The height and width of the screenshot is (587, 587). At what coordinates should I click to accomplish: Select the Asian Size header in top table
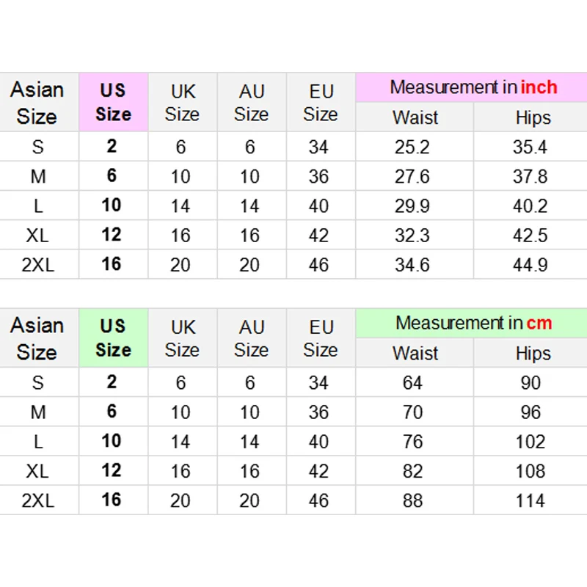coord(37,103)
